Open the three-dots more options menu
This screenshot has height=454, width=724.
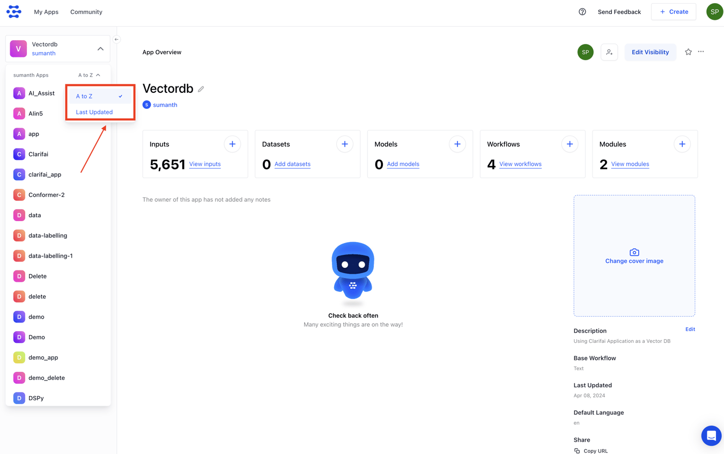point(701,52)
